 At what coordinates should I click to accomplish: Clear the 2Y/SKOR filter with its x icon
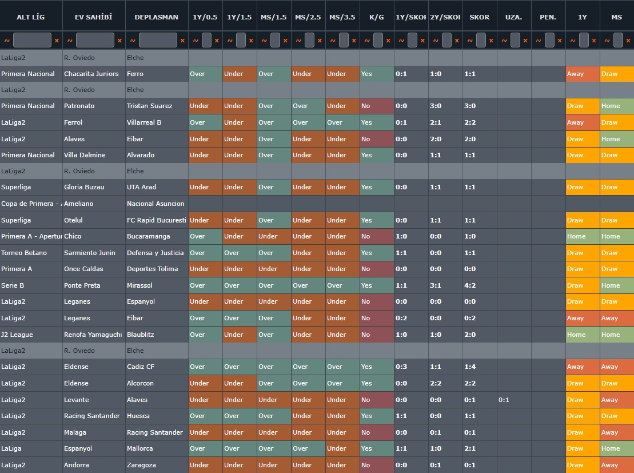[x=457, y=41]
